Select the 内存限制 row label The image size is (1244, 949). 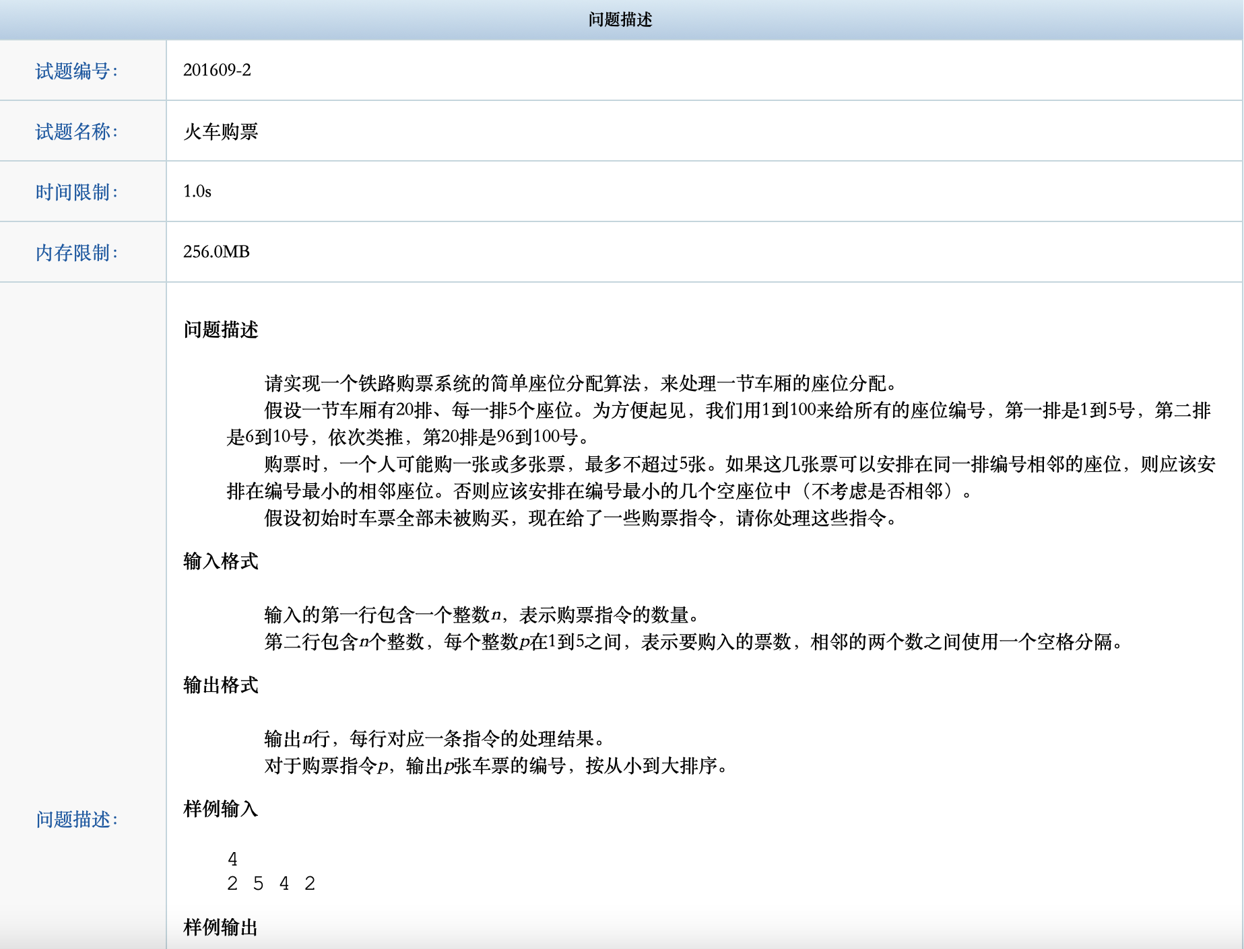coord(77,252)
